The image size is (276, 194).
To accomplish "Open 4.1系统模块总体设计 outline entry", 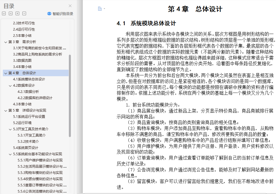I will click(x=29, y=79).
